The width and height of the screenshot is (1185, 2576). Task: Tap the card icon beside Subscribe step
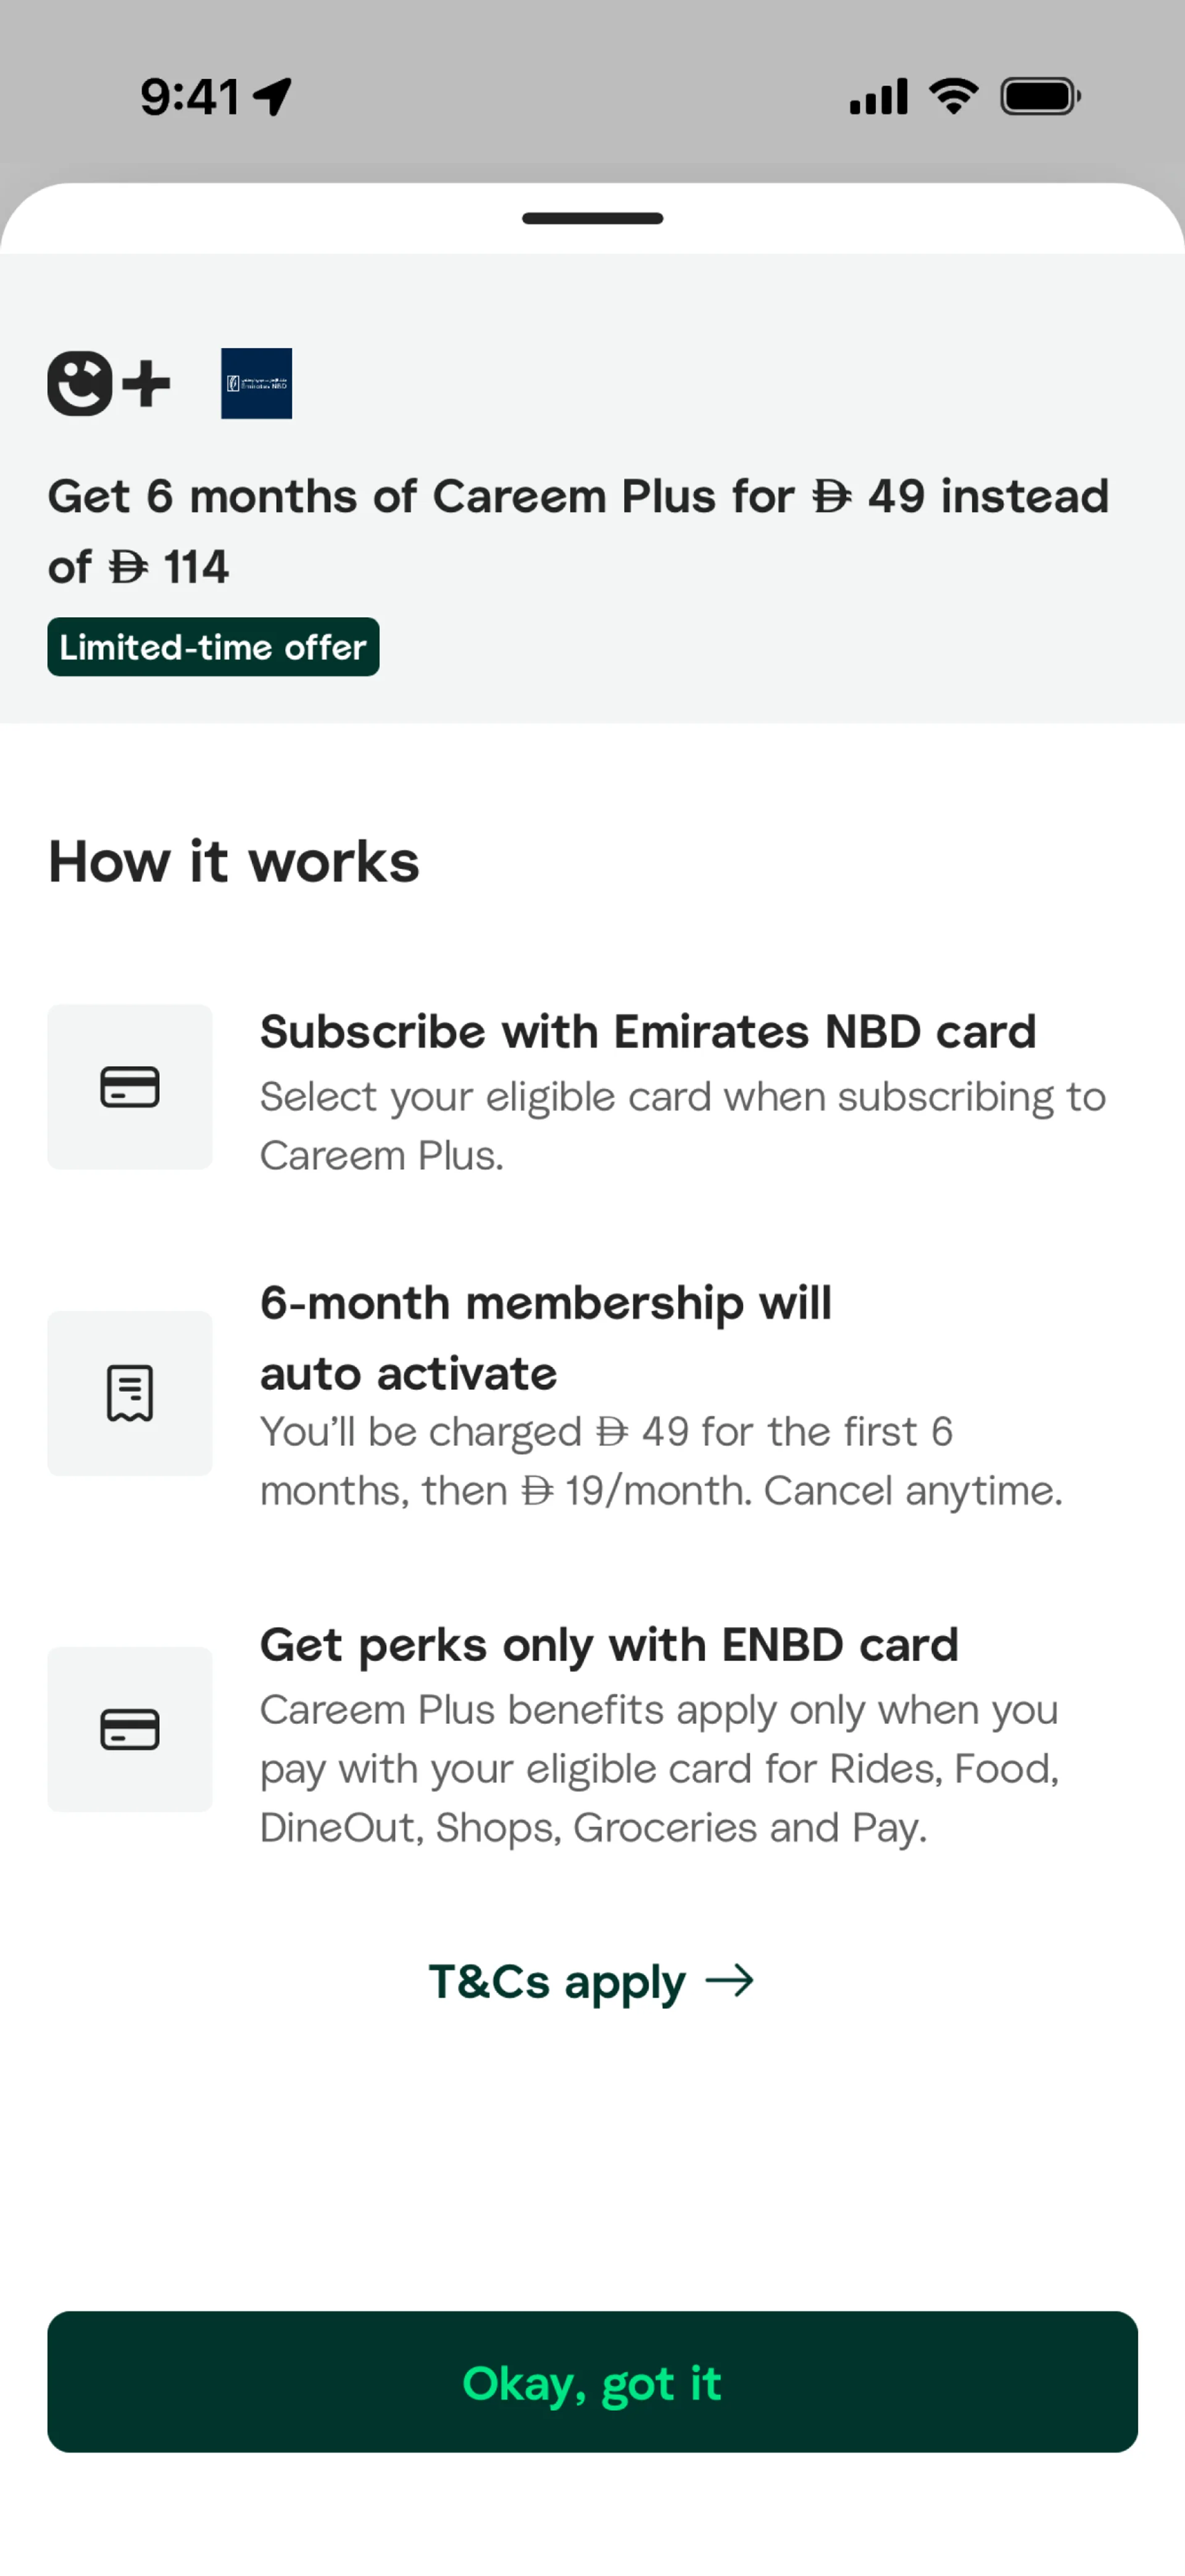coord(130,1087)
